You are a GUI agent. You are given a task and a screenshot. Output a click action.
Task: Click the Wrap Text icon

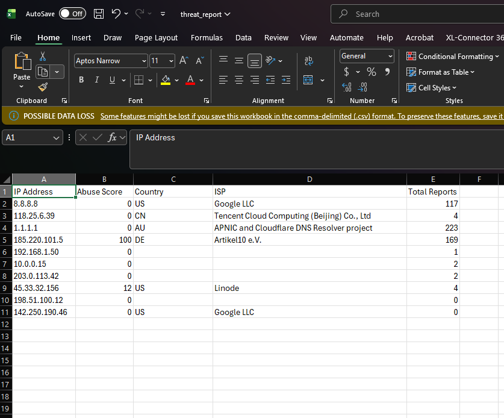coord(308,60)
